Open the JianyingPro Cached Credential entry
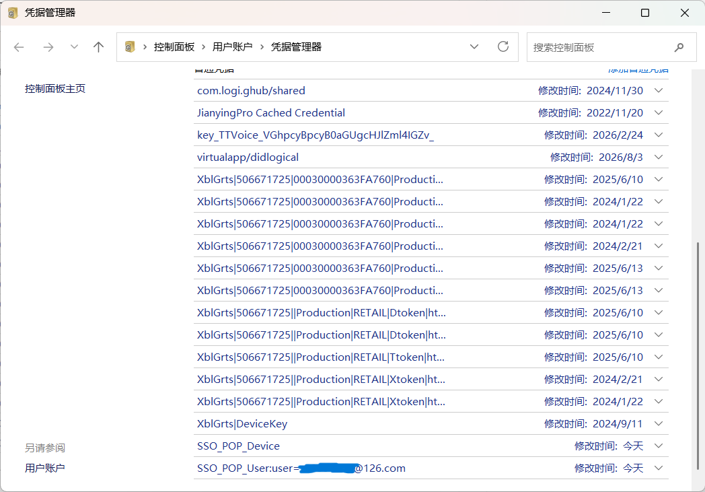 tap(271, 113)
